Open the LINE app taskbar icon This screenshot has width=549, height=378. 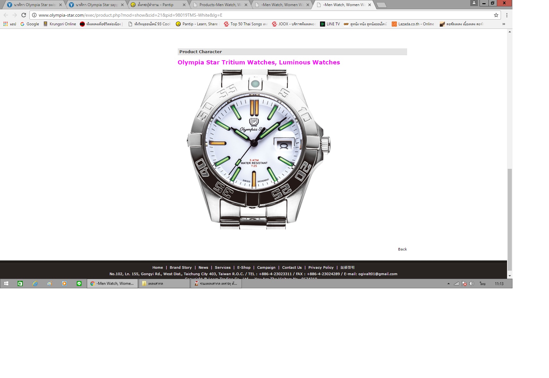pos(79,283)
